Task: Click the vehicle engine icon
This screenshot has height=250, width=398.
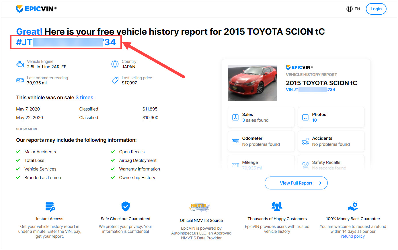Action: pos(20,64)
